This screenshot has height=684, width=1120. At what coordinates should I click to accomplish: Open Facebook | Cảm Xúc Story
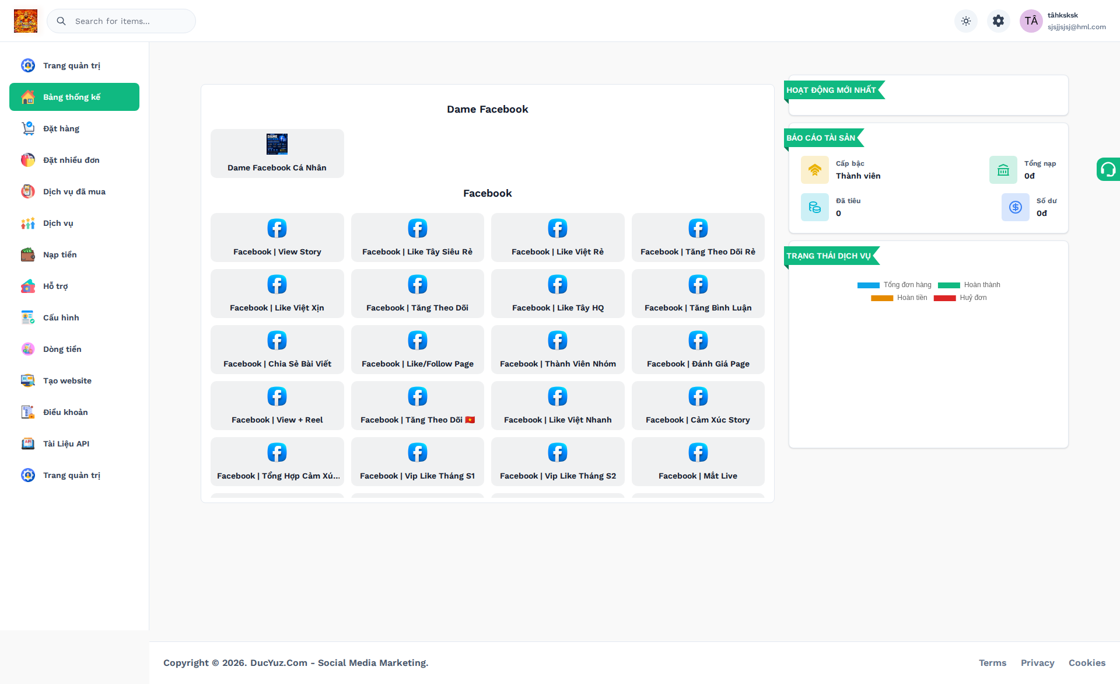[x=698, y=406]
